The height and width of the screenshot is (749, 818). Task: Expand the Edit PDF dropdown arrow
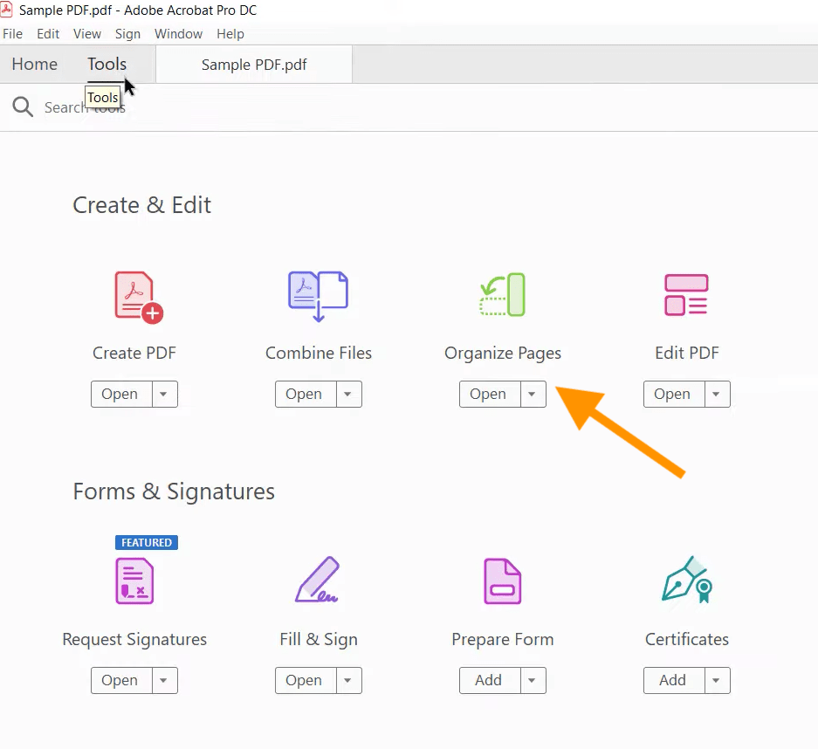pos(717,395)
